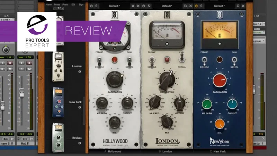Solo the London module in slot B

(x=149, y=6)
